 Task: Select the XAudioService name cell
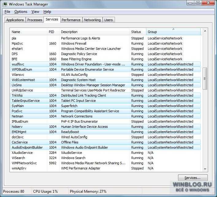pyautogui.click(x=22, y=153)
